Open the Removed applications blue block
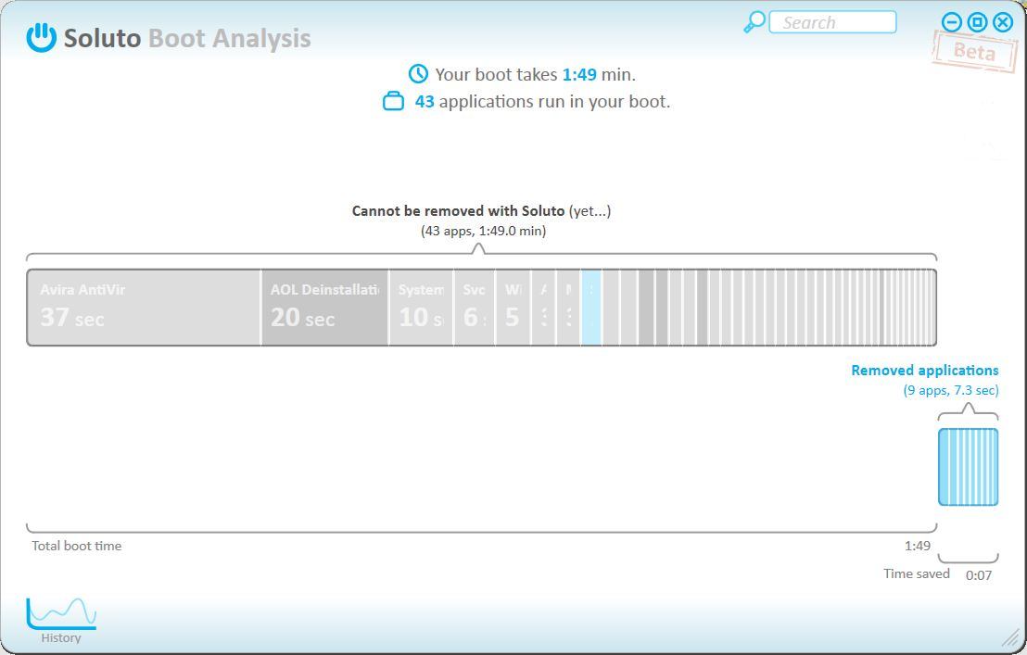This screenshot has width=1027, height=655. pyautogui.click(x=968, y=467)
